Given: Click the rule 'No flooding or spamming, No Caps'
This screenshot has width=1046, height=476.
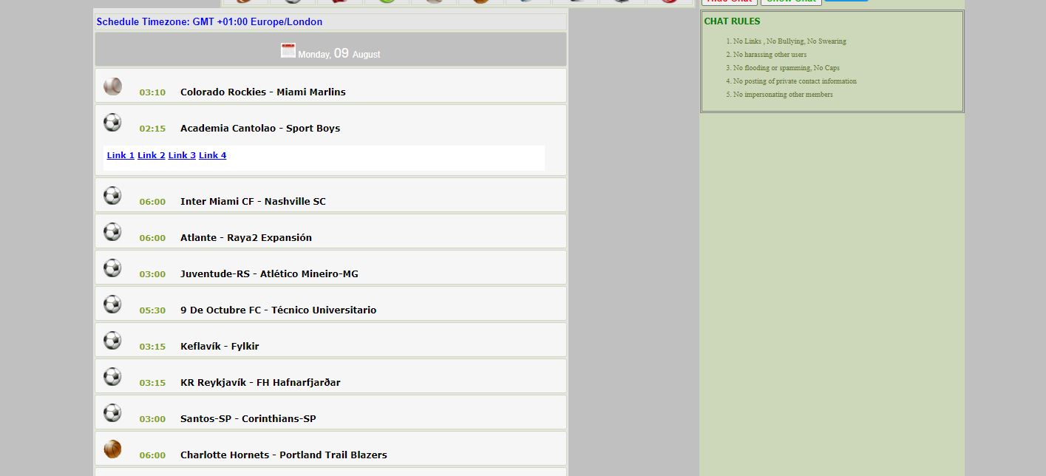Looking at the screenshot, I should 787,68.
